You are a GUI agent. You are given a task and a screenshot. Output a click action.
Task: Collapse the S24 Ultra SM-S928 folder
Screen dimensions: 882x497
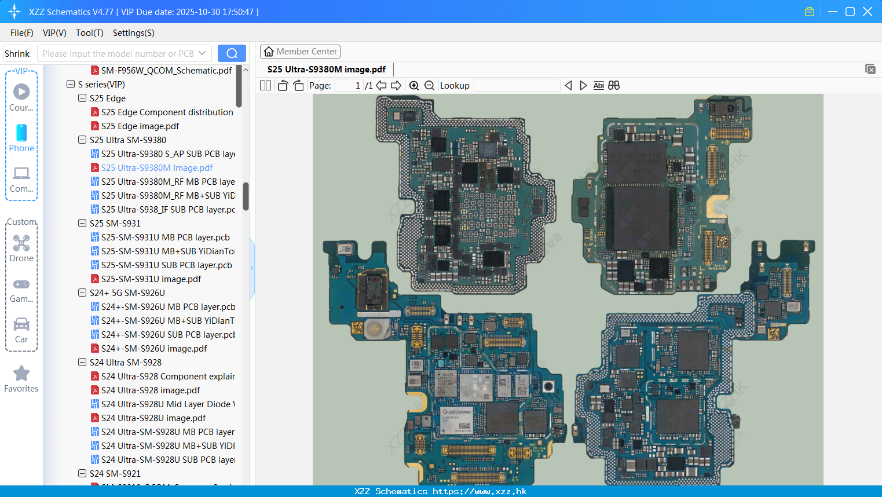pyautogui.click(x=82, y=362)
